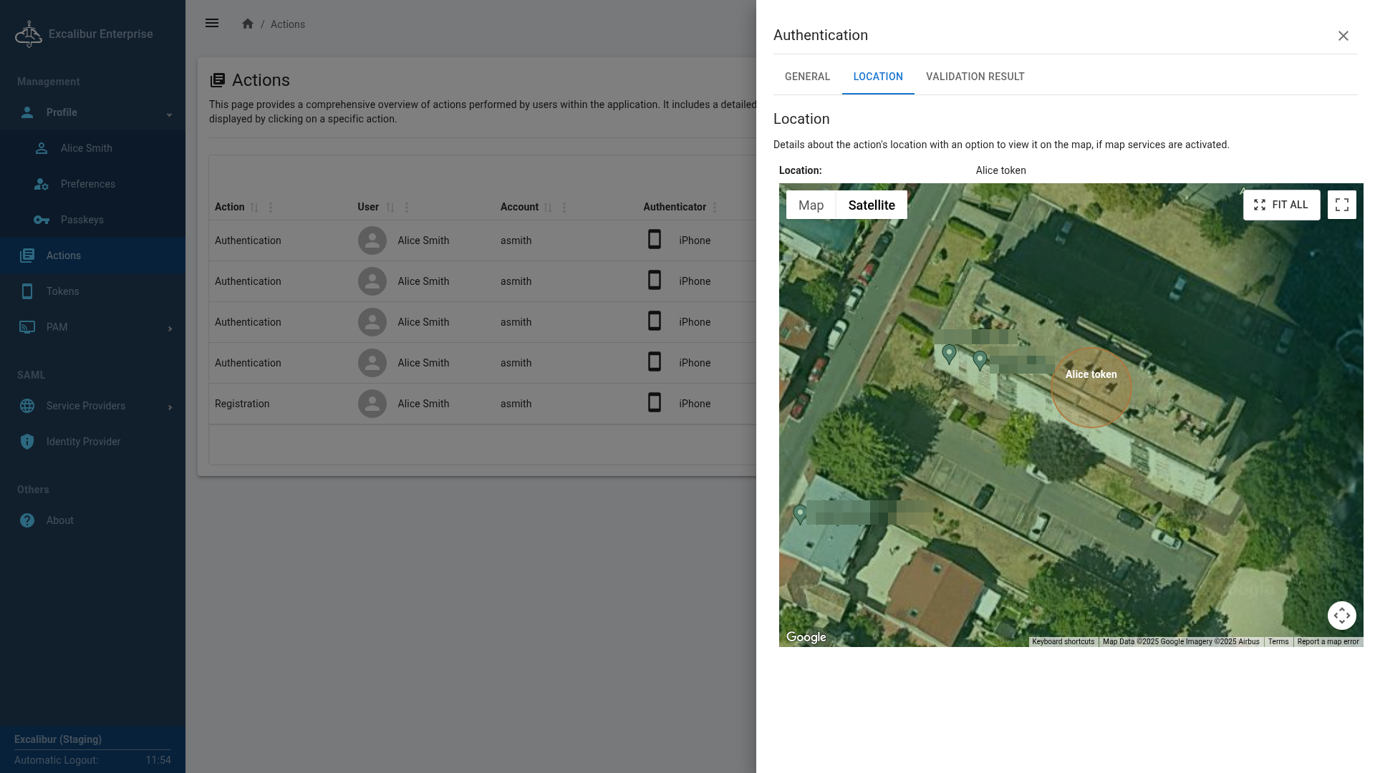This screenshot has width=1375, height=773.
Task: Switch to the General tab
Action: 807,77
